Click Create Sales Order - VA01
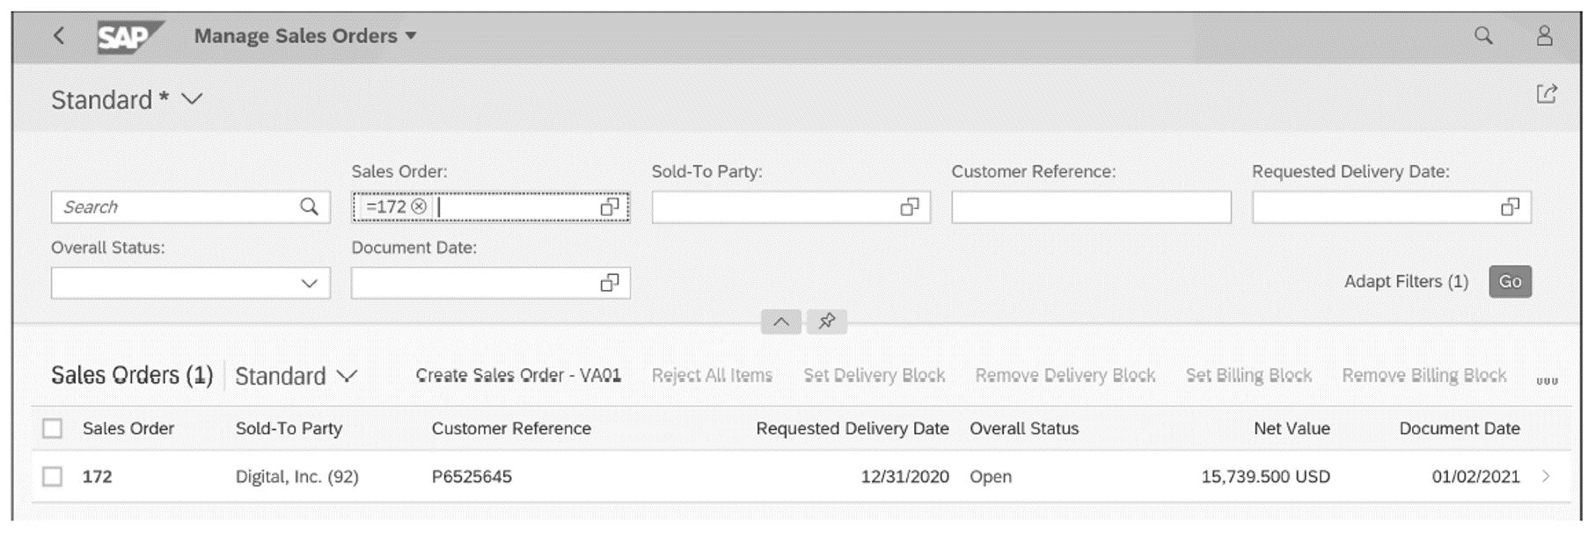Viewport: 1595px width, 534px height. pos(517,377)
